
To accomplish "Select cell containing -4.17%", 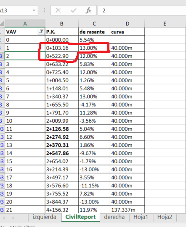I will point(94,105).
